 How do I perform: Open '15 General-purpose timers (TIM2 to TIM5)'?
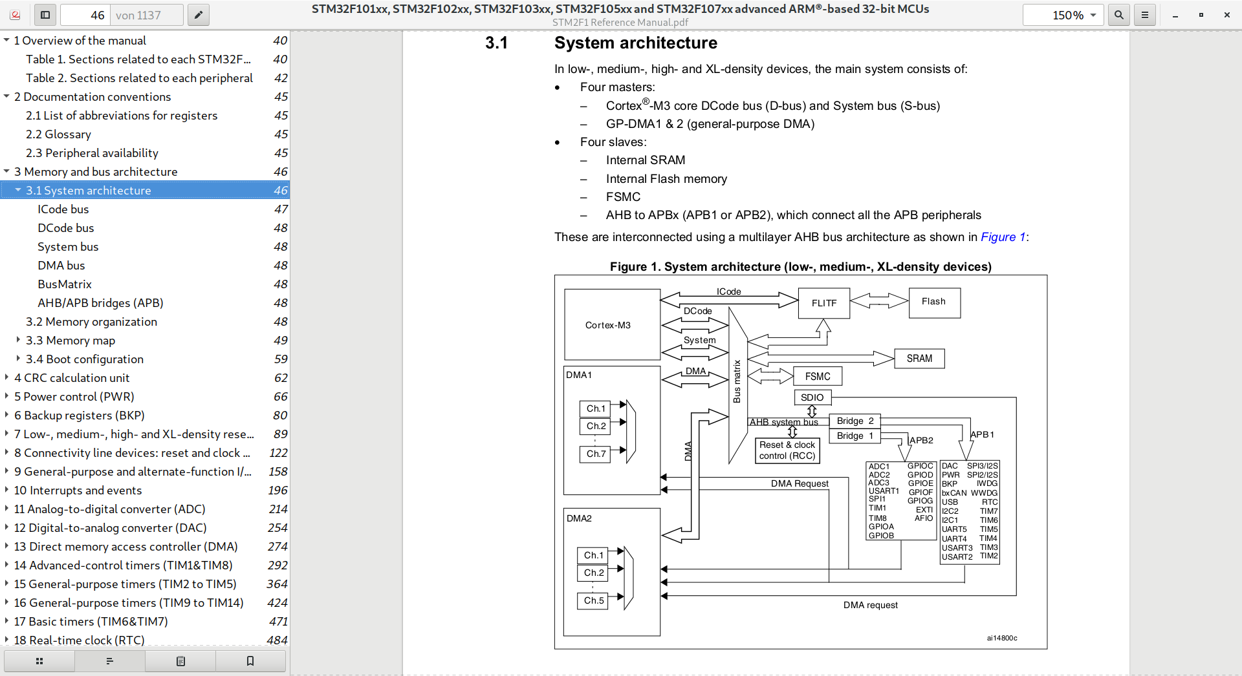pyautogui.click(x=145, y=584)
